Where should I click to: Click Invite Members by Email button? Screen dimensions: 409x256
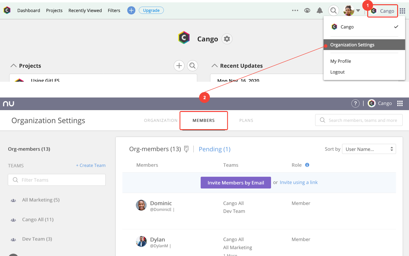(x=236, y=183)
